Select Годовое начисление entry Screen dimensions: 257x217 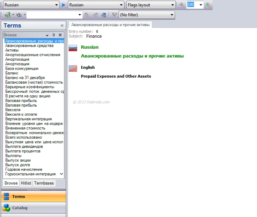[x=24, y=169]
